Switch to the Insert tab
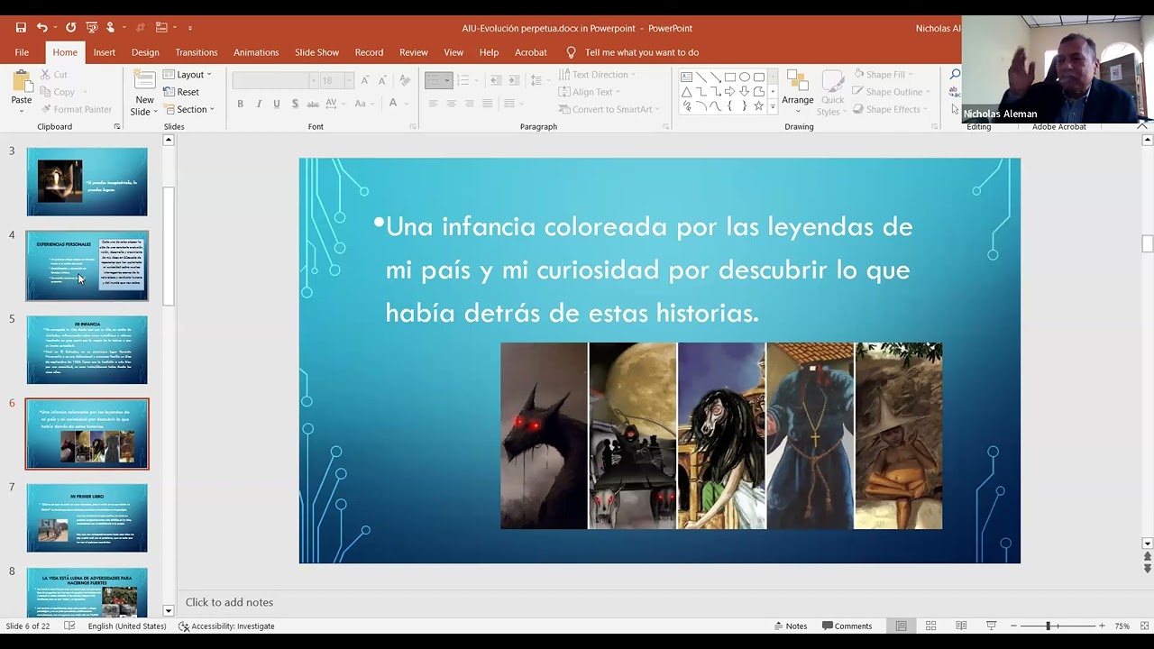 pyautogui.click(x=105, y=52)
